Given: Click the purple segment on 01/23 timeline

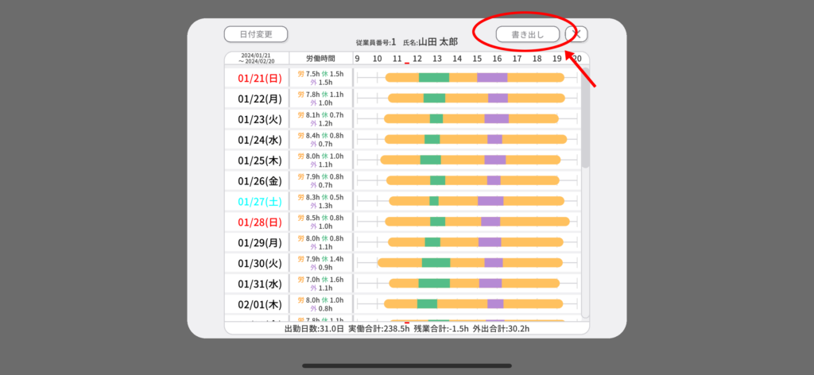Looking at the screenshot, I should [x=496, y=118].
